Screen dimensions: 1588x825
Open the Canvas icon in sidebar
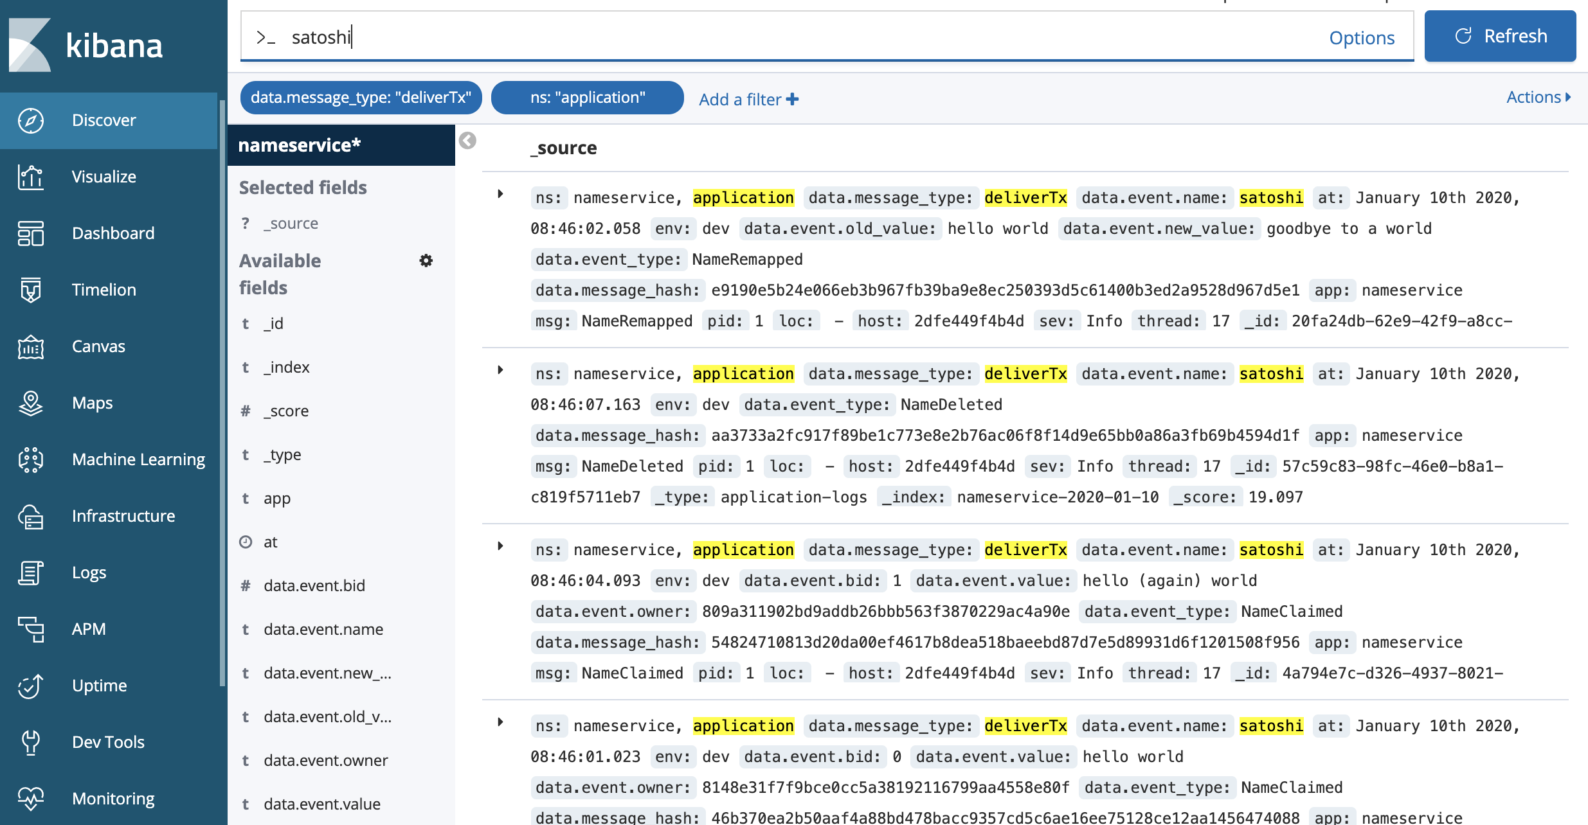coord(30,346)
